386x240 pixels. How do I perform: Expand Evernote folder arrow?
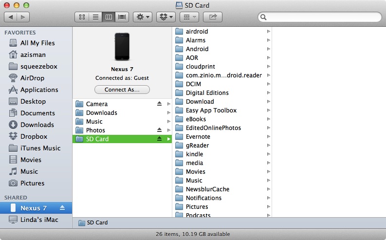point(269,137)
